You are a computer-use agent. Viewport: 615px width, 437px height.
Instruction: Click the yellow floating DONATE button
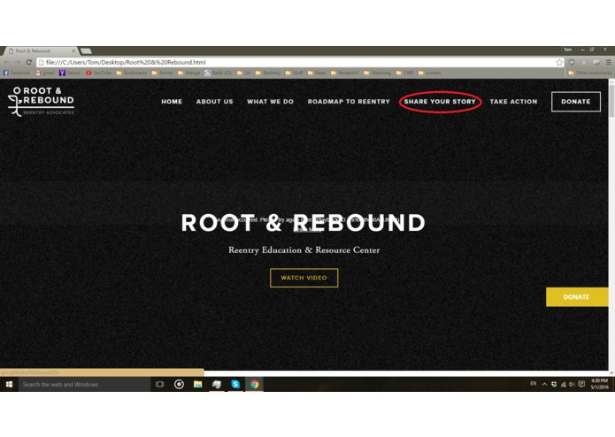[x=577, y=297]
